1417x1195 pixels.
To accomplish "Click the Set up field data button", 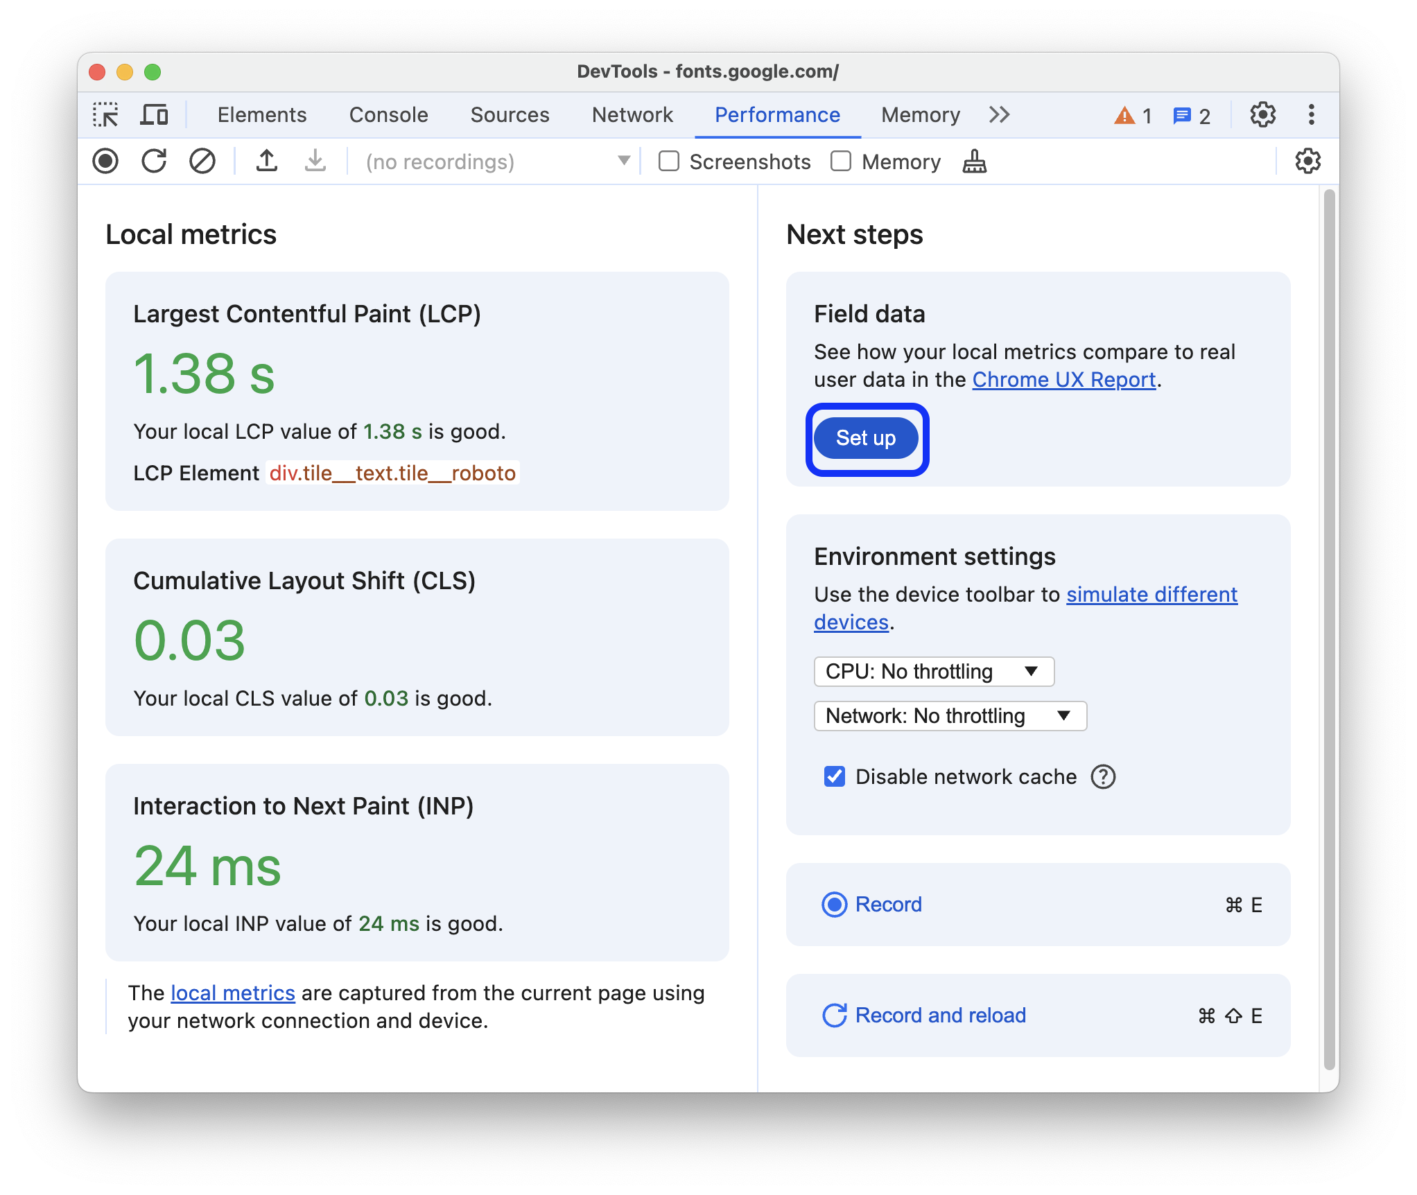I will [x=866, y=437].
